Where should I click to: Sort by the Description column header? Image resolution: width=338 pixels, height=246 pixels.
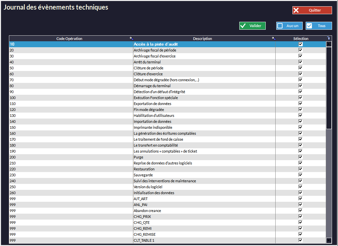click(x=202, y=39)
